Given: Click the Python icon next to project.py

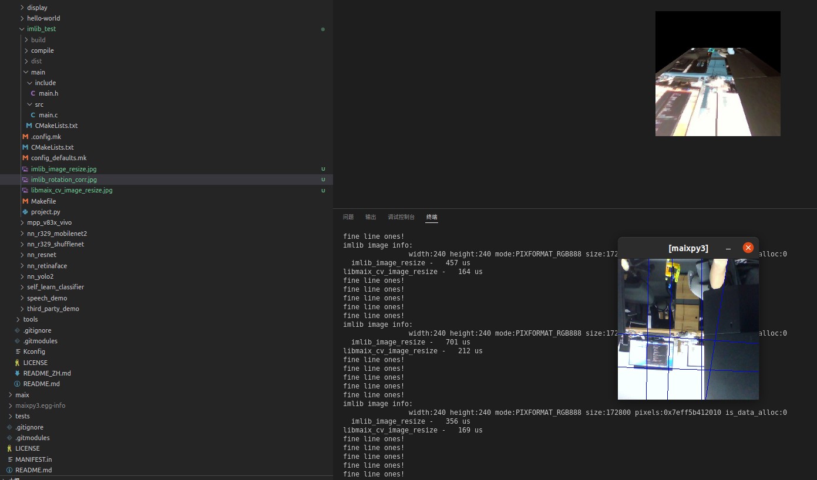Looking at the screenshot, I should click(25, 212).
